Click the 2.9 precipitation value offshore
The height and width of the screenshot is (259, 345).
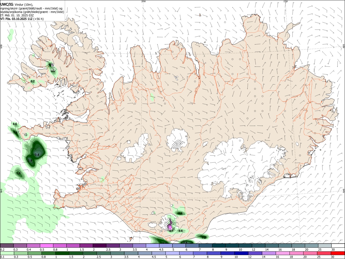tap(30, 161)
